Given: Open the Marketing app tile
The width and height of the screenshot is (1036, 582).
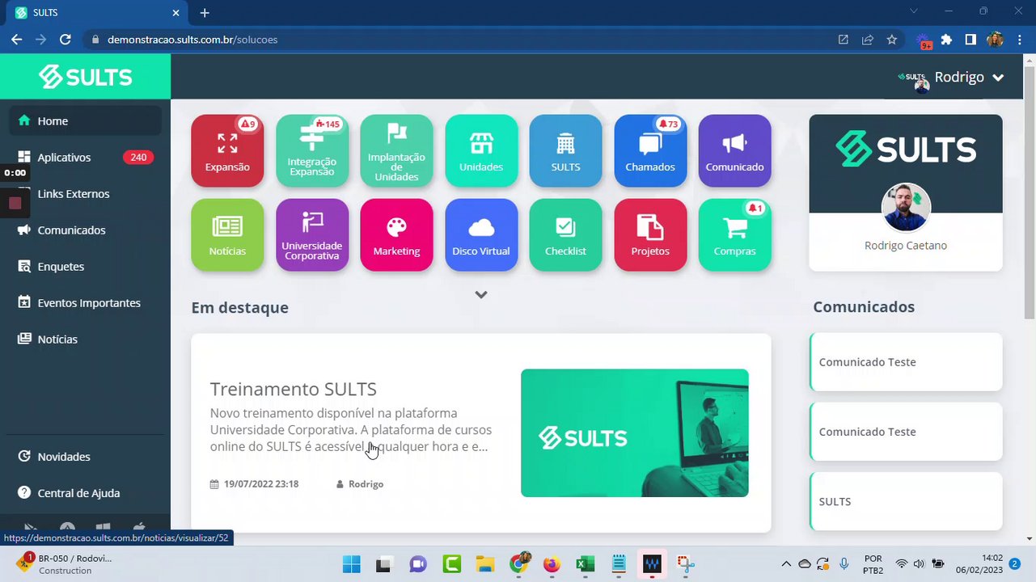Looking at the screenshot, I should click(x=396, y=234).
